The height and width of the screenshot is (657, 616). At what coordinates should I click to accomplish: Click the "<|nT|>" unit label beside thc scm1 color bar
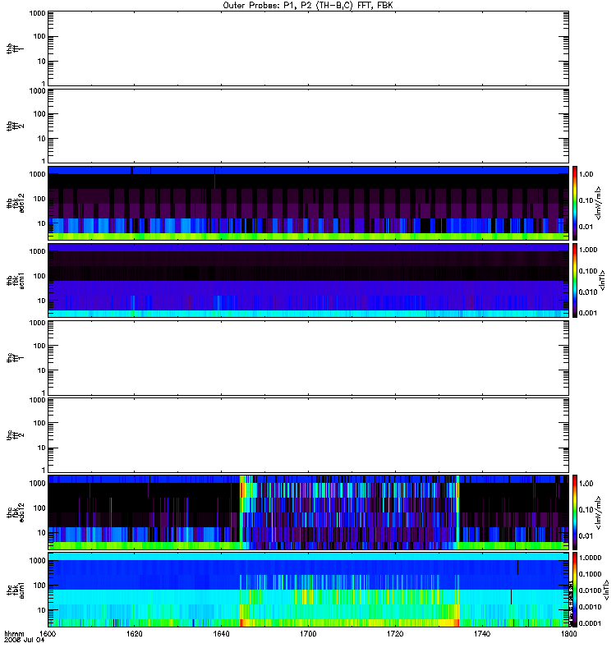605,590
